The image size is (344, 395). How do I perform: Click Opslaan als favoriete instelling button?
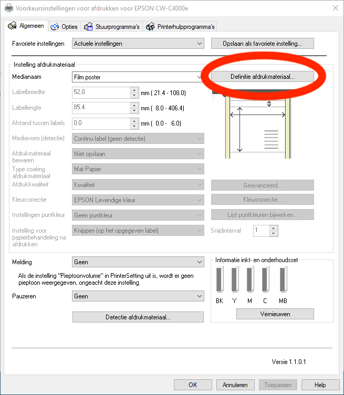(263, 44)
